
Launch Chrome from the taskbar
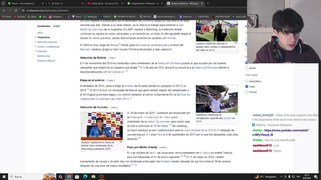click(69, 177)
